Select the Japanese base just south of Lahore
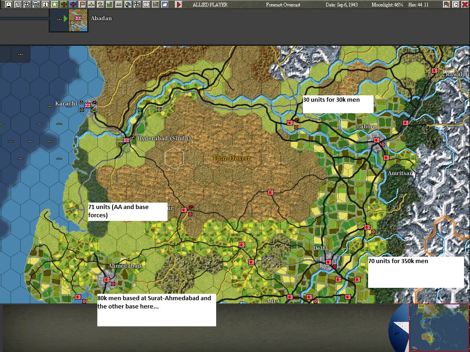 point(386,158)
